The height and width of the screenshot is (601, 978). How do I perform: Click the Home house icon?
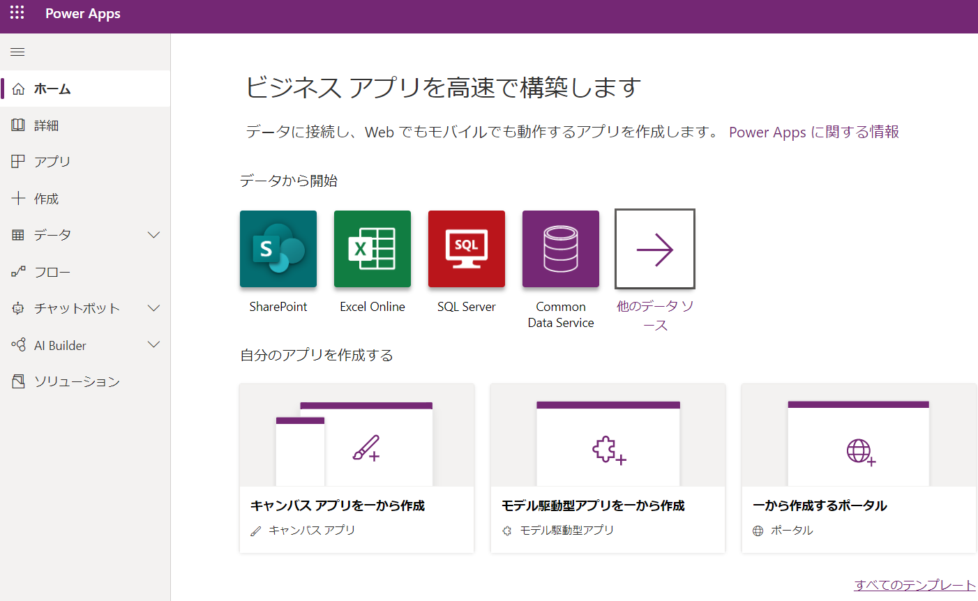(x=18, y=89)
